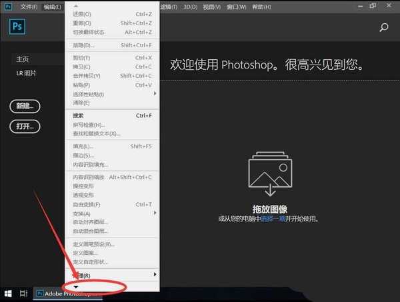Click the Adobe Photoshop taskbar button
Image resolution: width=400 pixels, height=302 pixels.
point(67,293)
